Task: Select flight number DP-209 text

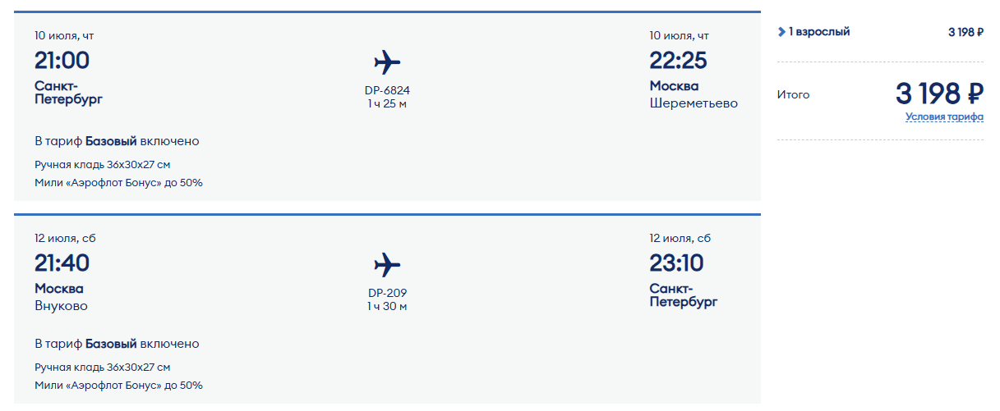Action: click(387, 293)
